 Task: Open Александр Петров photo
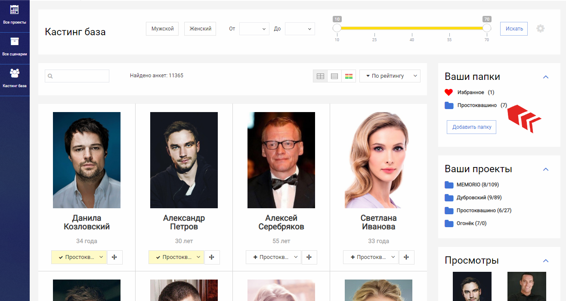184,160
